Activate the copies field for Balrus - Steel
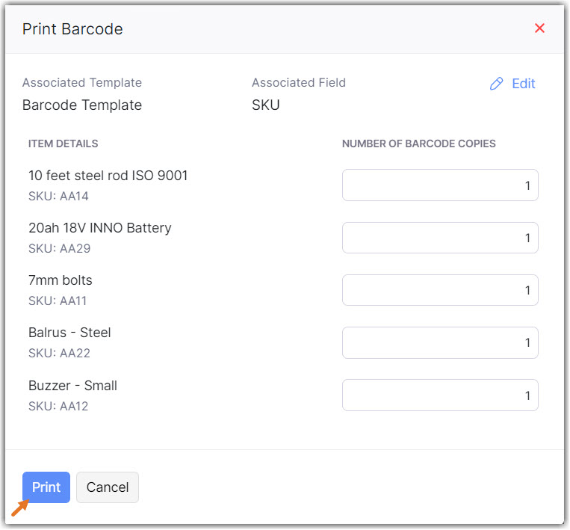Viewport: 570px width, 530px height. 440,342
